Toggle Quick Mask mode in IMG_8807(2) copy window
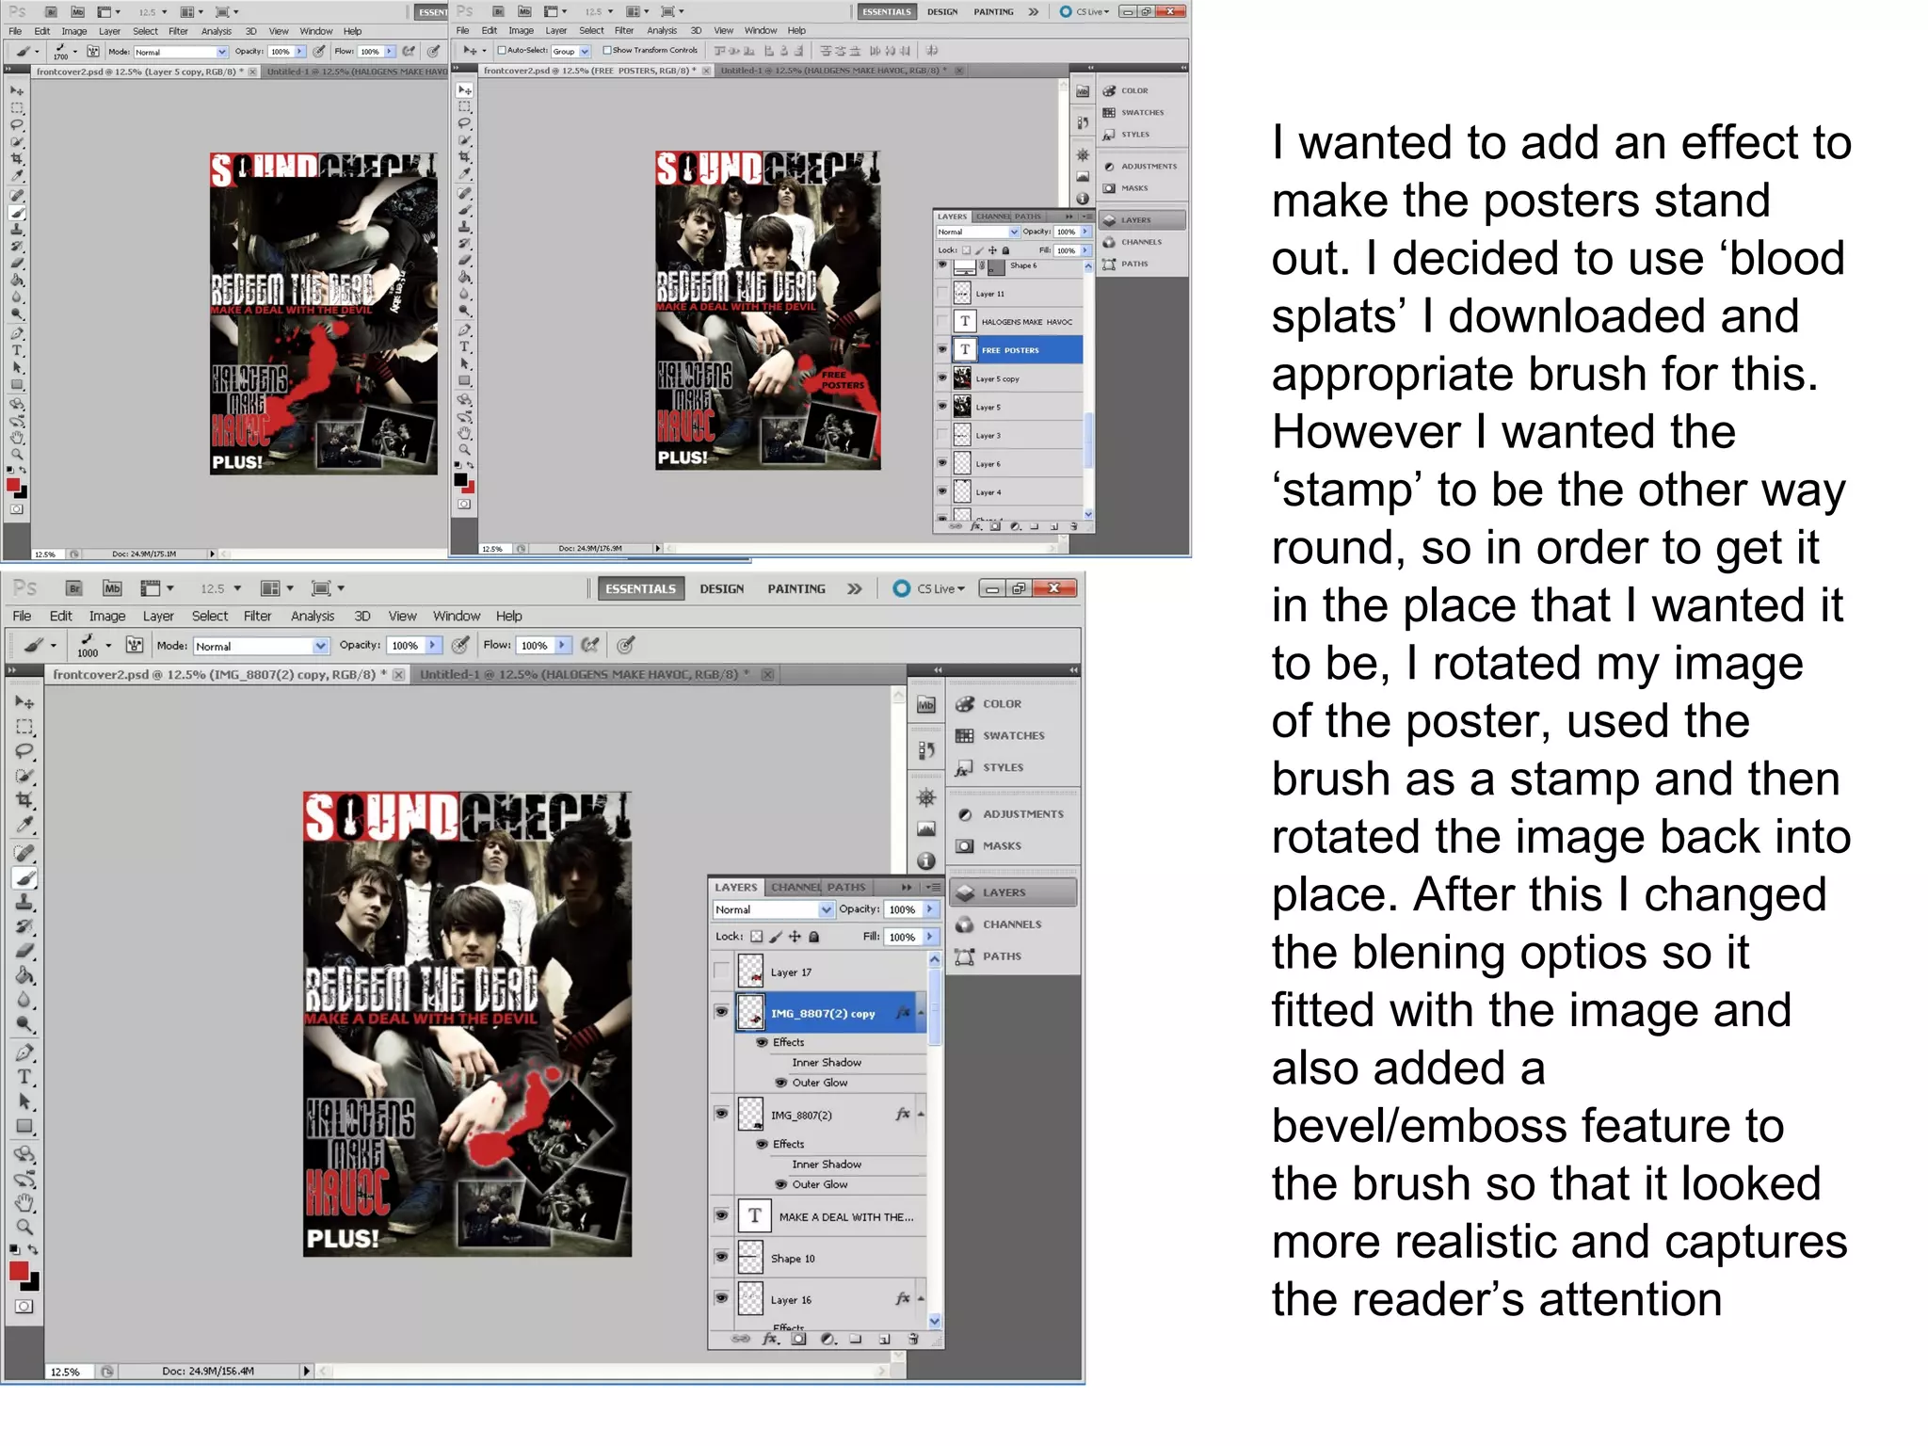The height and width of the screenshot is (1446, 1928). coord(24,1307)
